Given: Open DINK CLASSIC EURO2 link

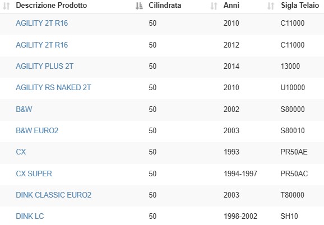Looking at the screenshot, I should (53, 195).
